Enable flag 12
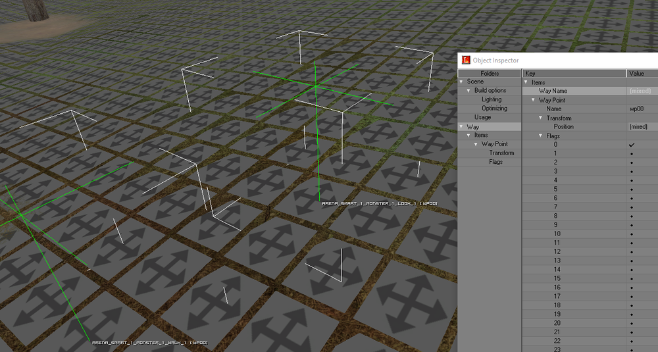 [x=632, y=252]
